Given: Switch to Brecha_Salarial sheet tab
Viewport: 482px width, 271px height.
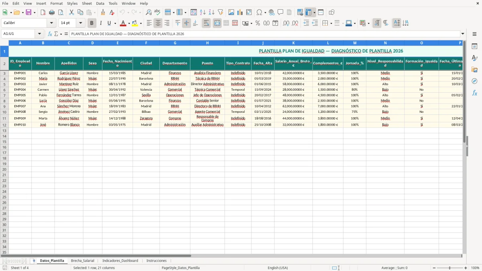Looking at the screenshot, I should click(82, 261).
